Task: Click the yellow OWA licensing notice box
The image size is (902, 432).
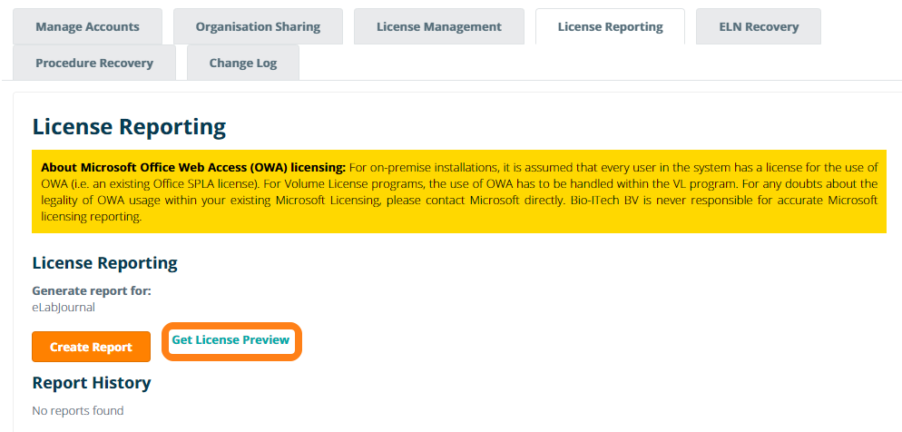Action: point(458,191)
